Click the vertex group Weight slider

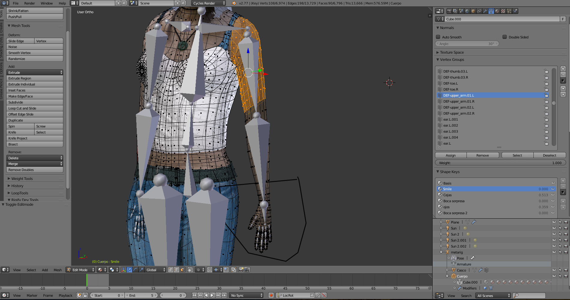click(500, 163)
